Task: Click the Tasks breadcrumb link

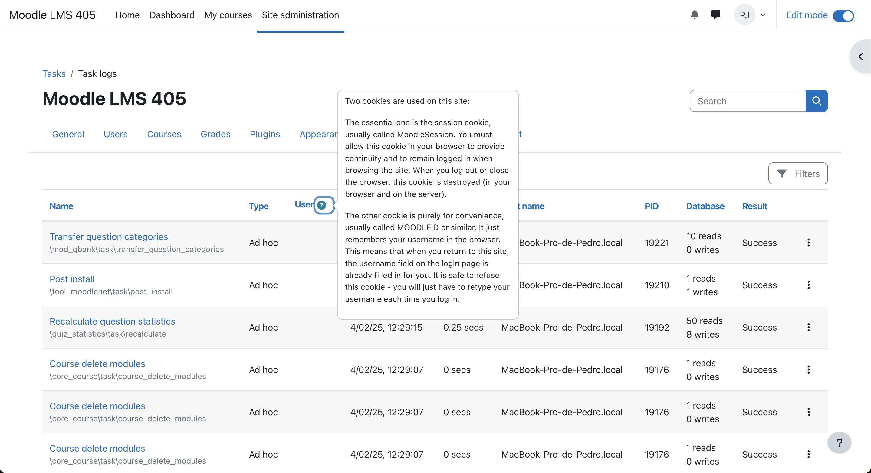Action: tap(54, 74)
